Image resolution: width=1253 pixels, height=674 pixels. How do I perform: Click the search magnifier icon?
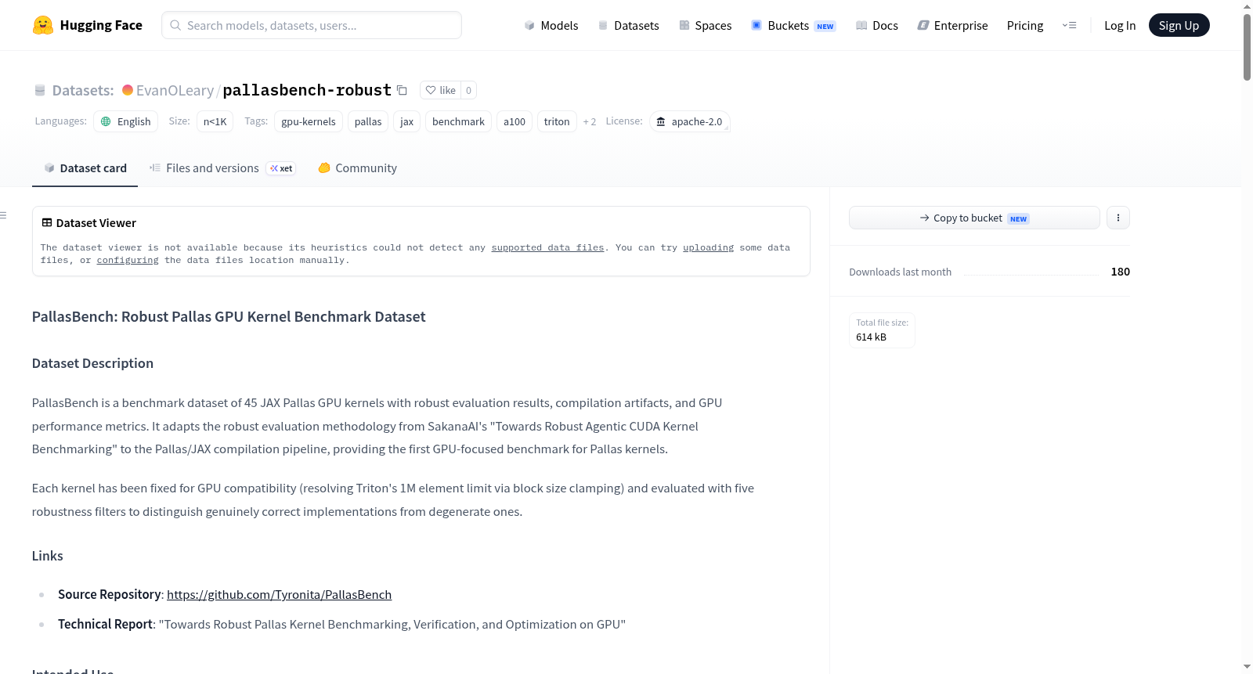pyautogui.click(x=176, y=25)
